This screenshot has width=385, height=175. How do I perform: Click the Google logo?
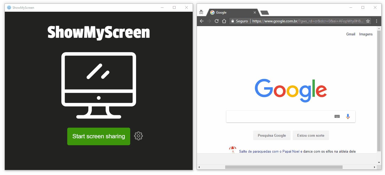291,91
